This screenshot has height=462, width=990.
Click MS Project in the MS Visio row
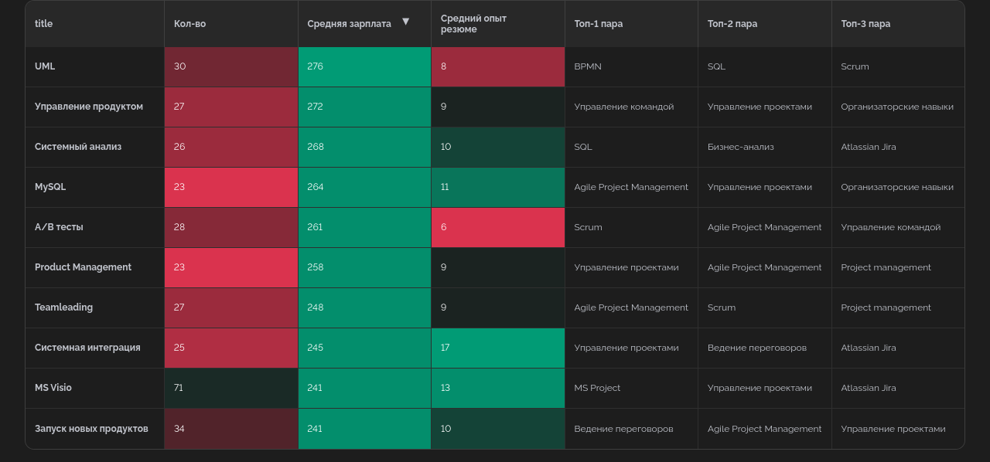click(x=597, y=388)
